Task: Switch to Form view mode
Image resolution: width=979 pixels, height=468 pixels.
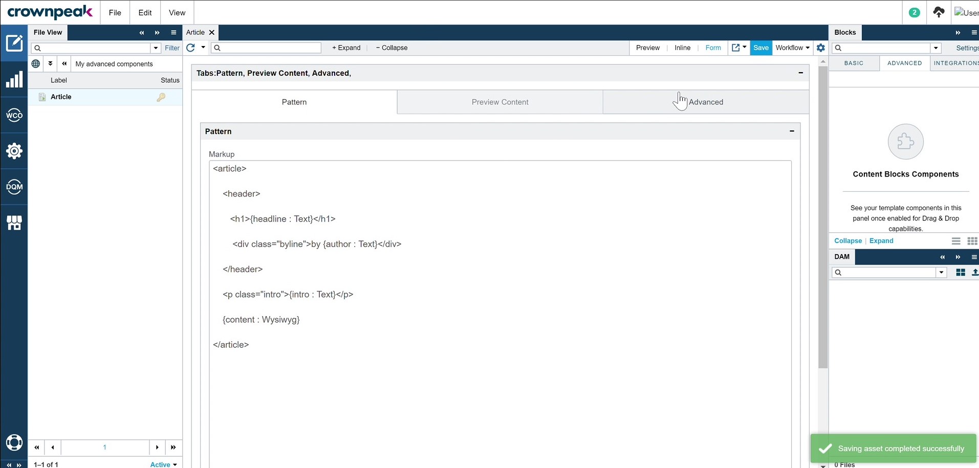Action: click(713, 48)
